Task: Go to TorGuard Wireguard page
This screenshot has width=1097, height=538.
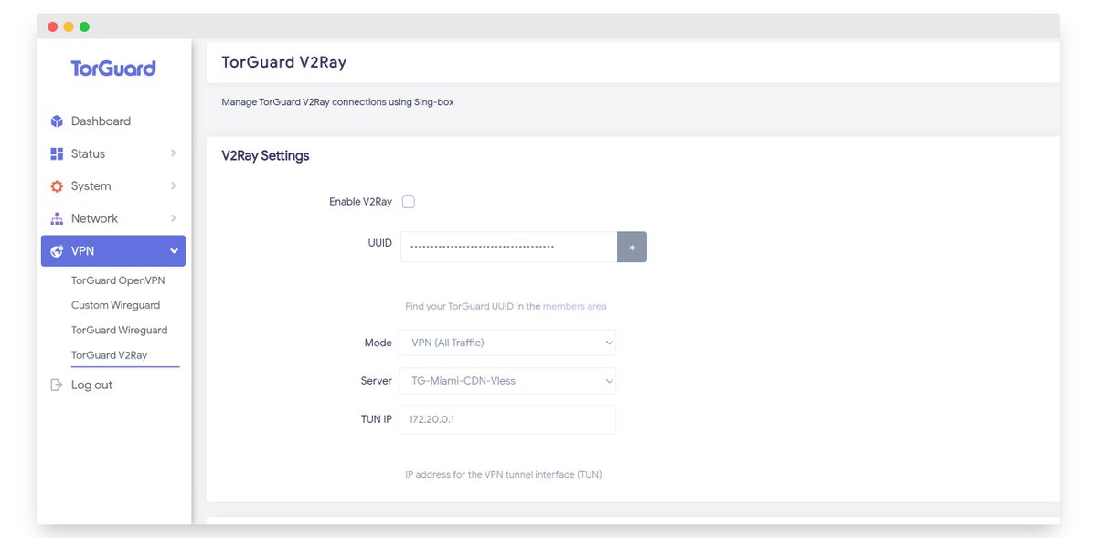Action: (x=119, y=330)
